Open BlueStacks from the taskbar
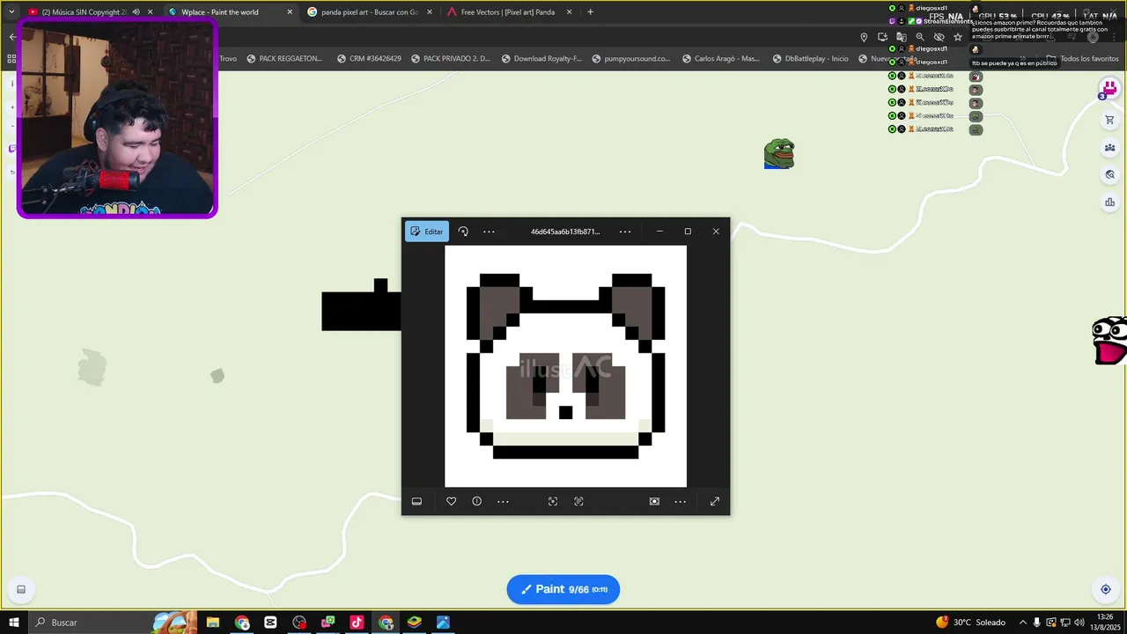The height and width of the screenshot is (634, 1127). [x=414, y=623]
